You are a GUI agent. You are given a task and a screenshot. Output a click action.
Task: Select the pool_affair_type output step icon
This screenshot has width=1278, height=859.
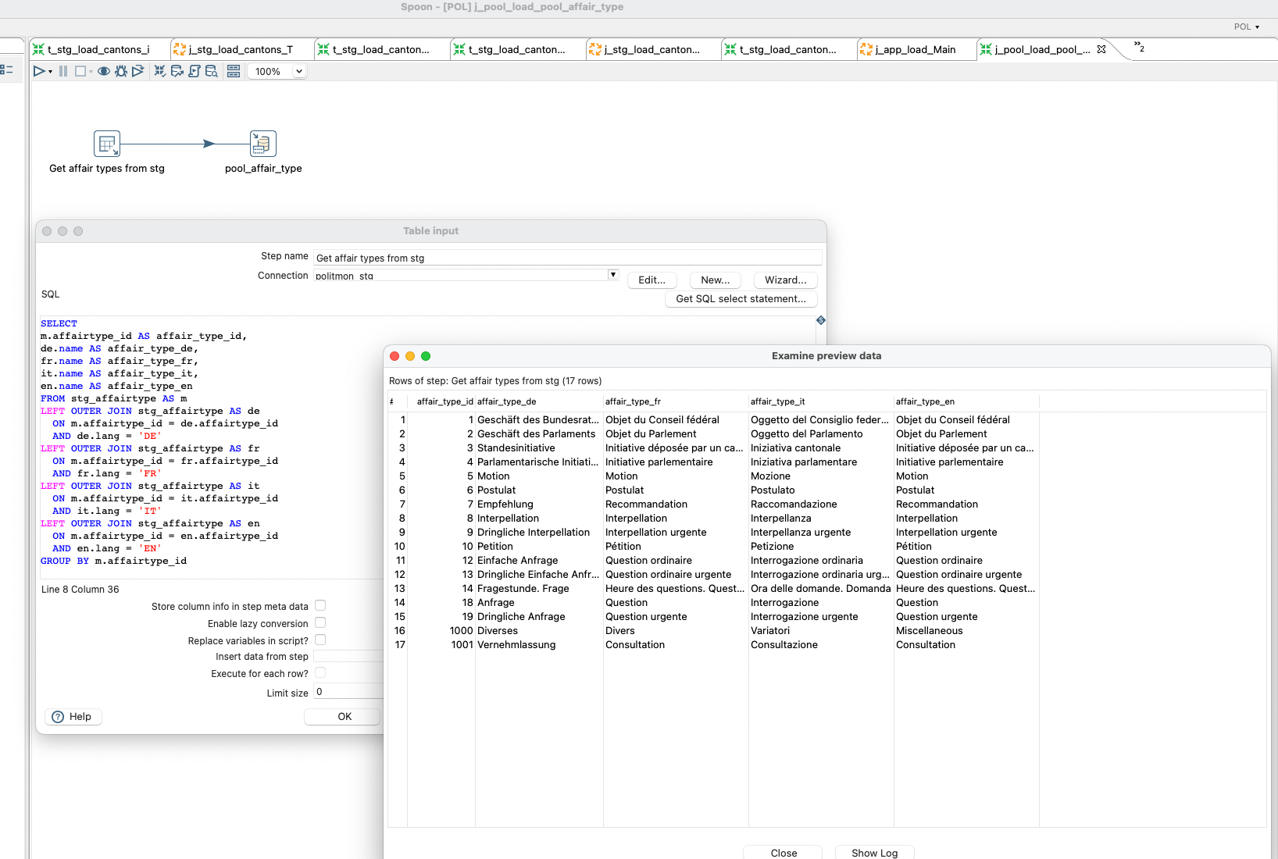[263, 144]
